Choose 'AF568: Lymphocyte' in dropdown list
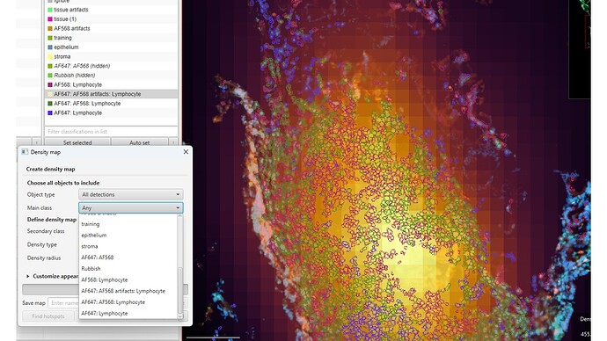This screenshot has width=607, height=341. coord(128,279)
